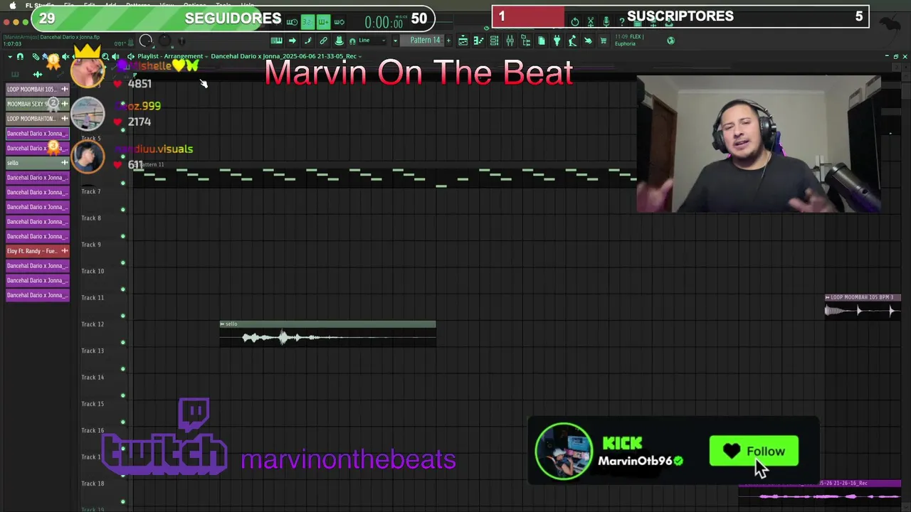Image resolution: width=911 pixels, height=512 pixels.
Task: Select the Pattern 11 clip in playlist
Action: click(x=384, y=175)
